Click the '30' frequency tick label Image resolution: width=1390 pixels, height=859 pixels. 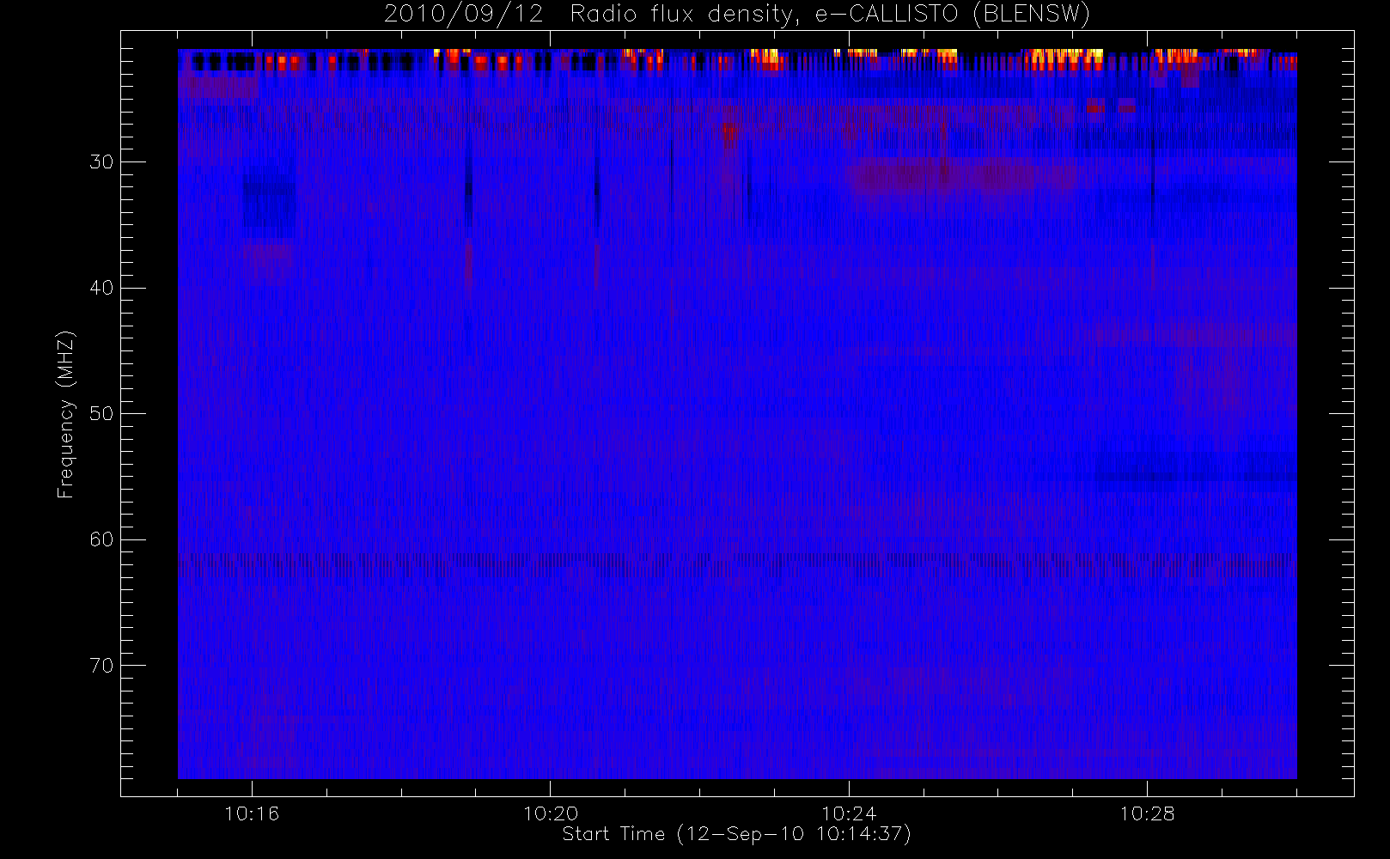tap(101, 162)
